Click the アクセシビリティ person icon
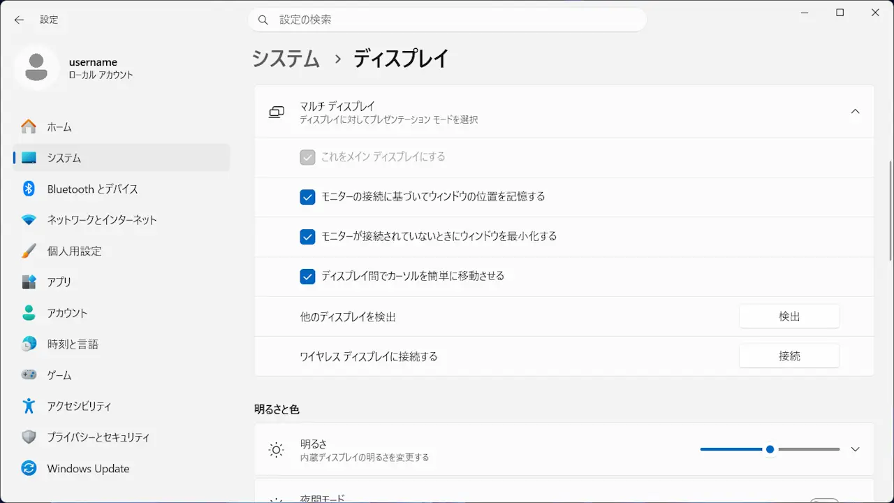The image size is (894, 503). pyautogui.click(x=29, y=406)
